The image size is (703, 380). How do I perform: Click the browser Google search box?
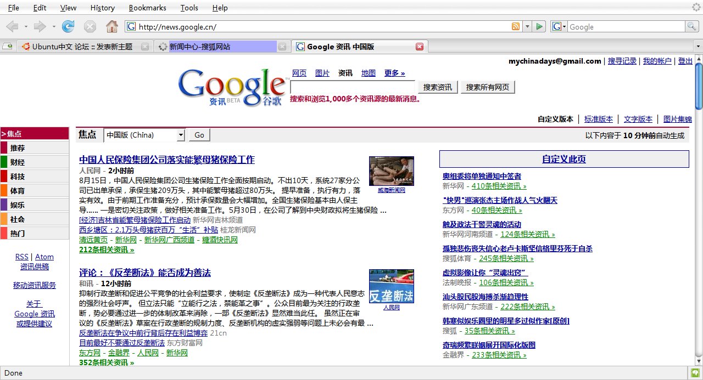pos(626,26)
